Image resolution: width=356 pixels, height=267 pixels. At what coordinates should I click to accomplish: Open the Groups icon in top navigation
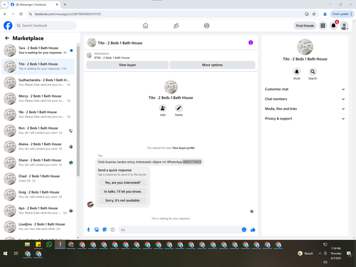(x=206, y=26)
